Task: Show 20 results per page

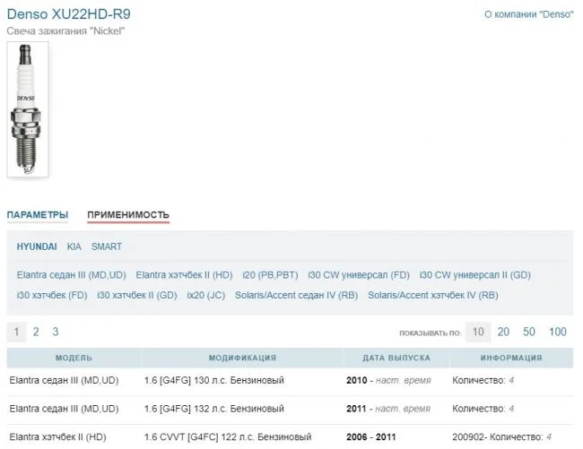Action: (503, 332)
